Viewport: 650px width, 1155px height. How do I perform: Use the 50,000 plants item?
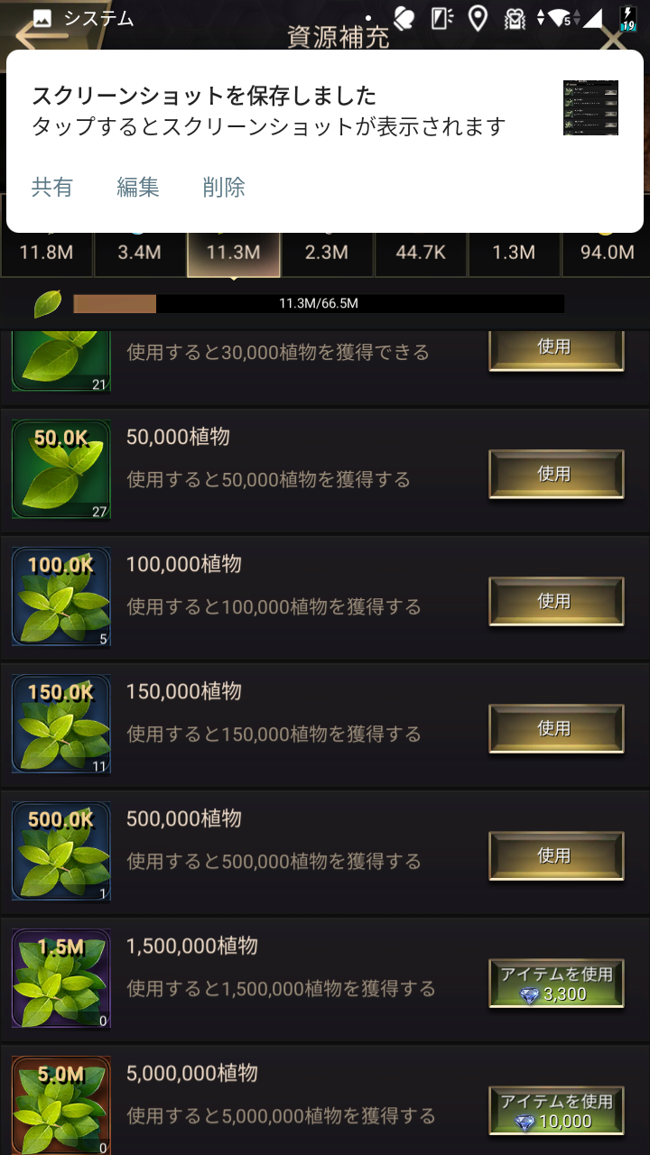[556, 474]
